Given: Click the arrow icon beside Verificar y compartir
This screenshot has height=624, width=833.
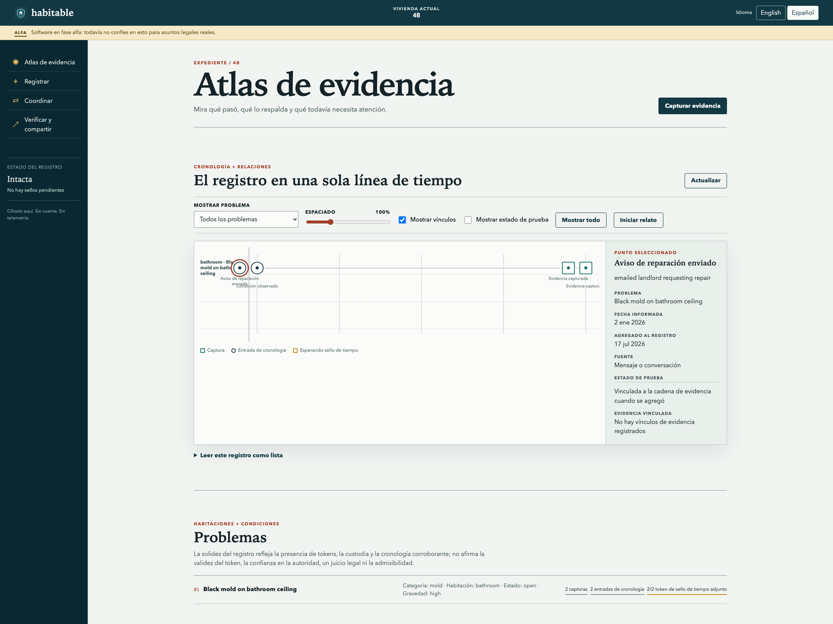Looking at the screenshot, I should [16, 124].
